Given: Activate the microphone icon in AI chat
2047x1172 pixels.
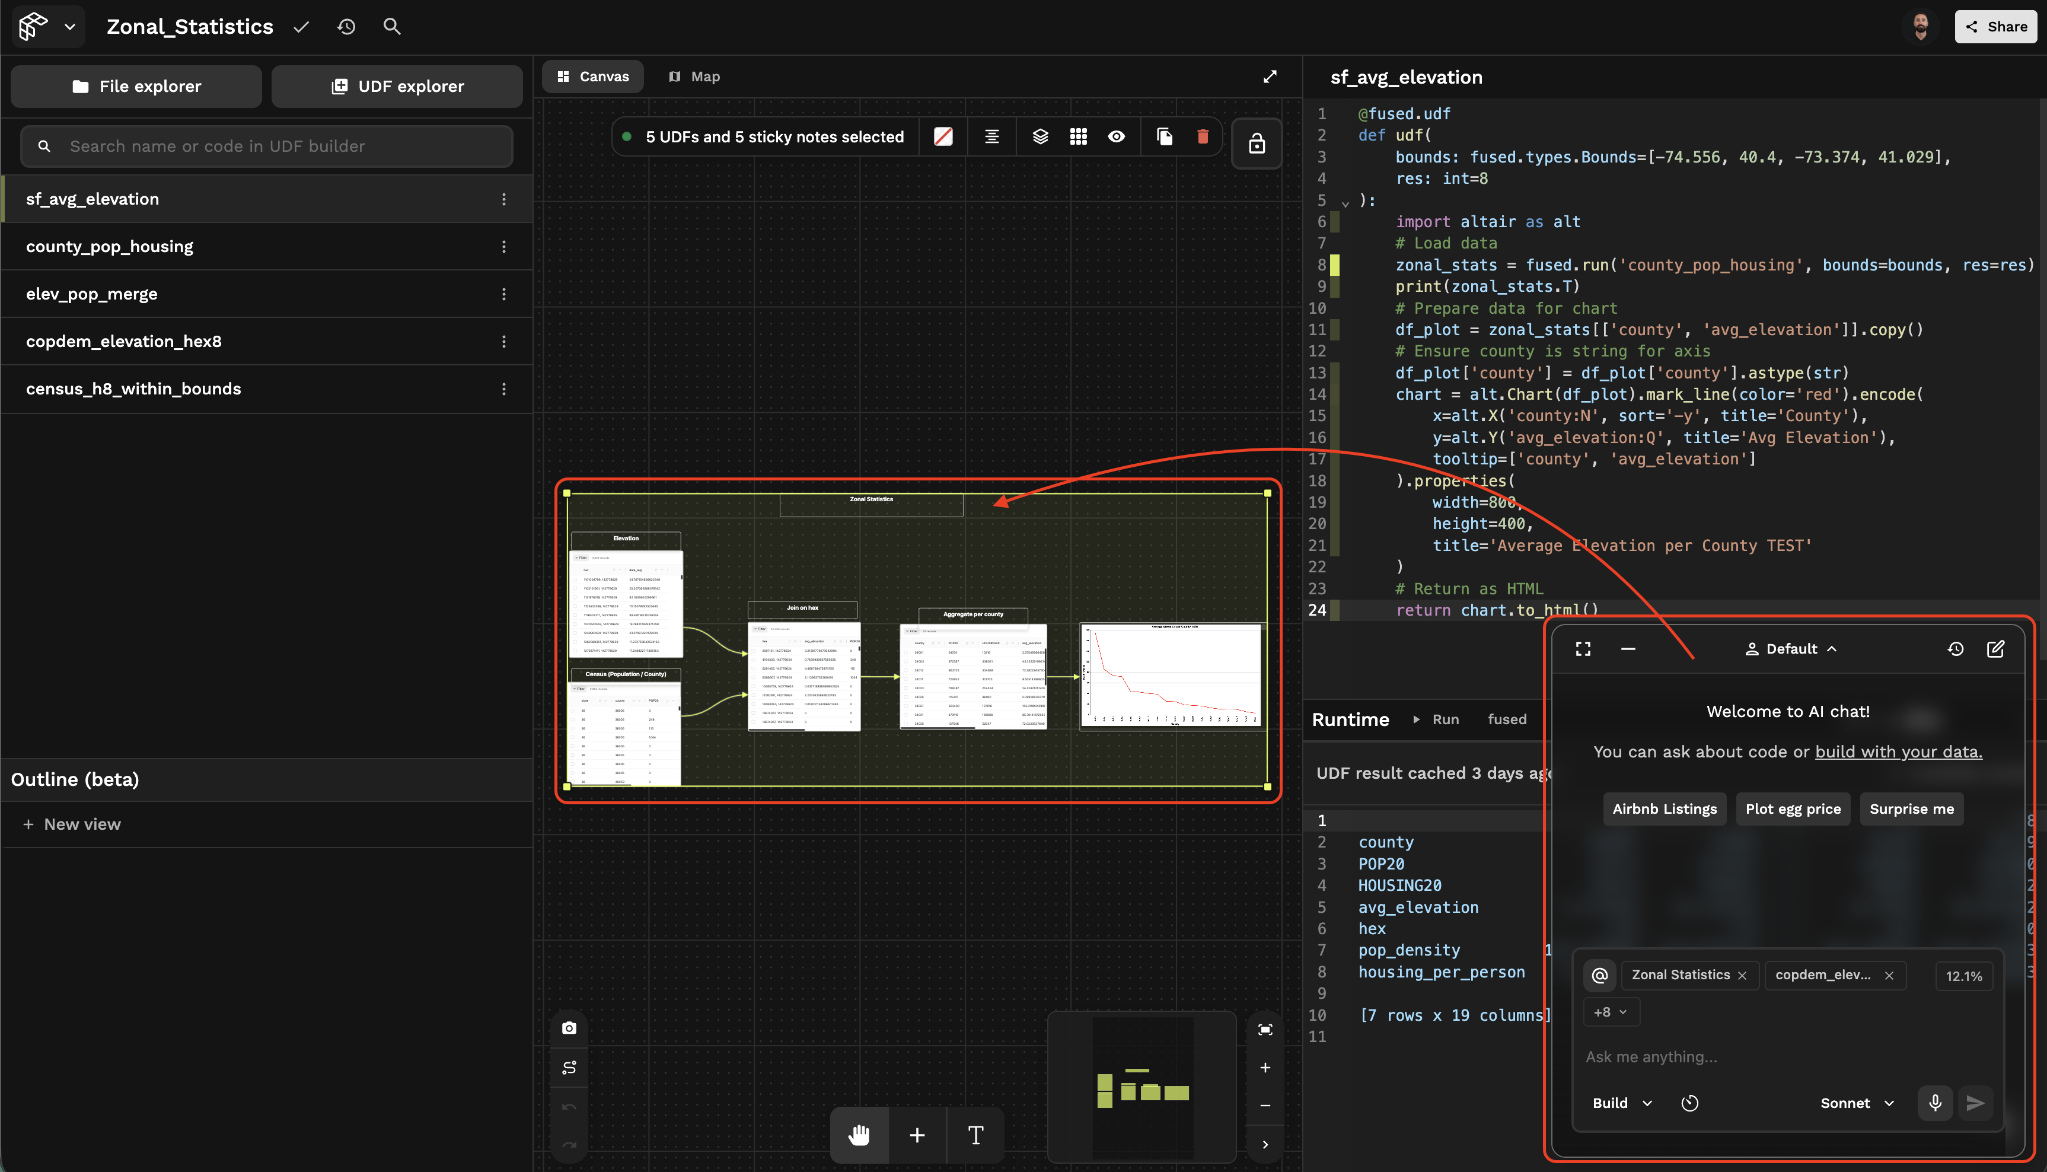Looking at the screenshot, I should 1935,1103.
